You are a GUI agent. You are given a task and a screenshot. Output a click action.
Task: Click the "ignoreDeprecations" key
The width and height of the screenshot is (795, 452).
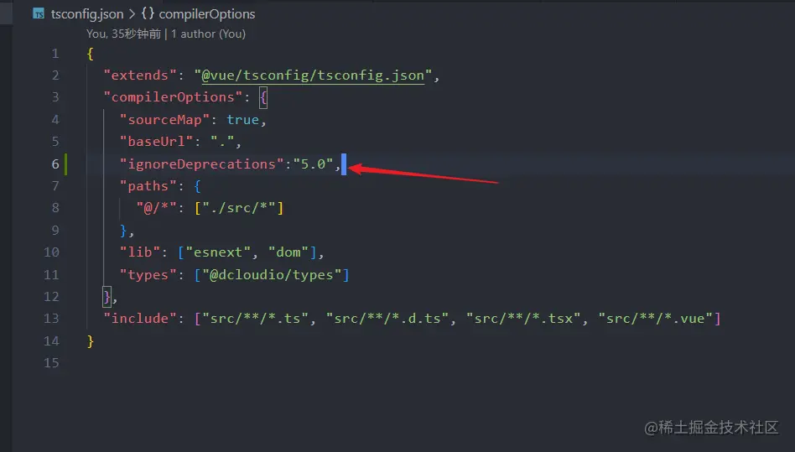tap(202, 164)
